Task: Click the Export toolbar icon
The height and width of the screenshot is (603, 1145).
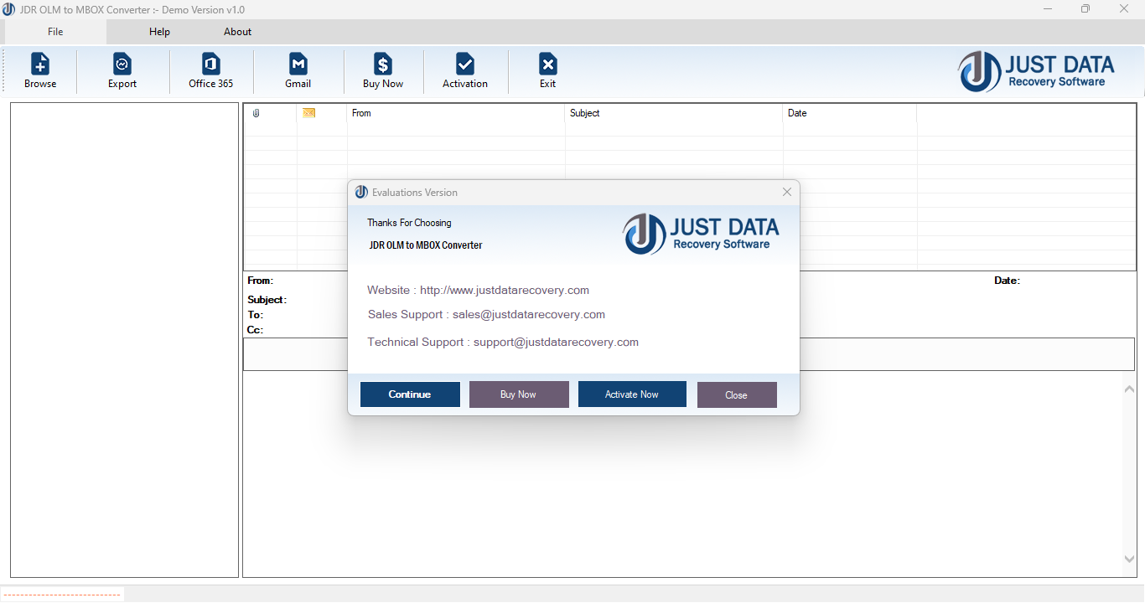Action: click(122, 70)
